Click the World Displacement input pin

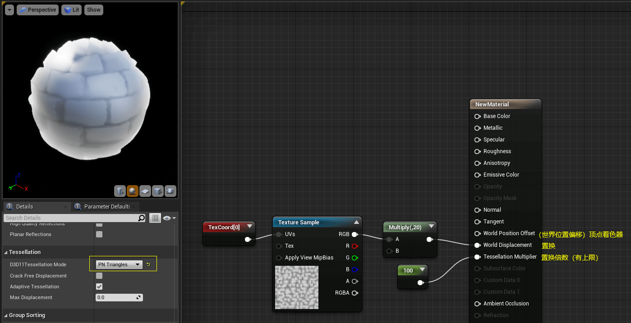[x=478, y=245]
